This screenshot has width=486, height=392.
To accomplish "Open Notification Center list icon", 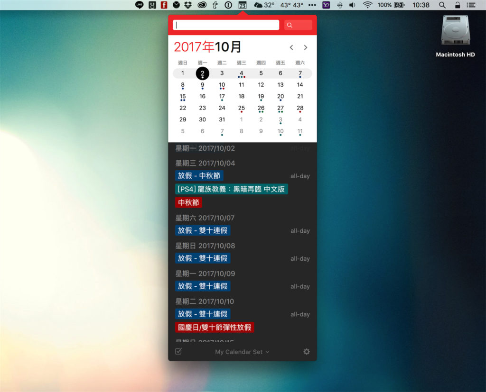I will click(x=471, y=5).
